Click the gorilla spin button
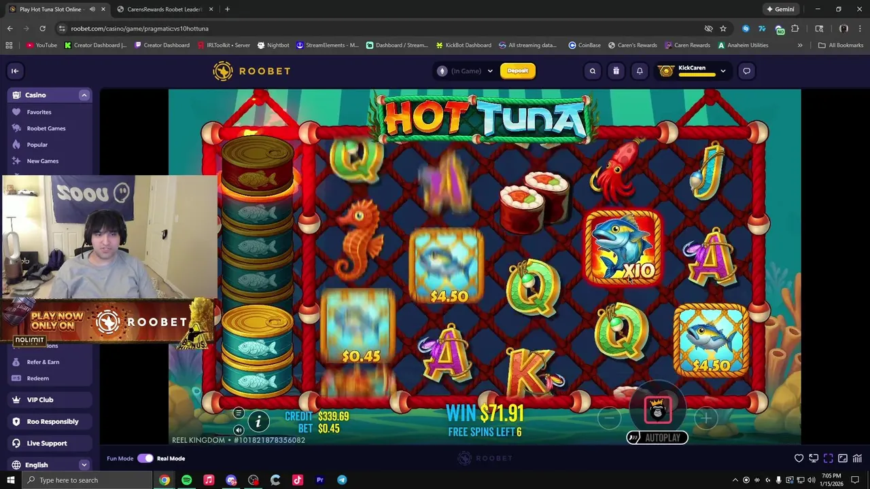 [x=657, y=410]
